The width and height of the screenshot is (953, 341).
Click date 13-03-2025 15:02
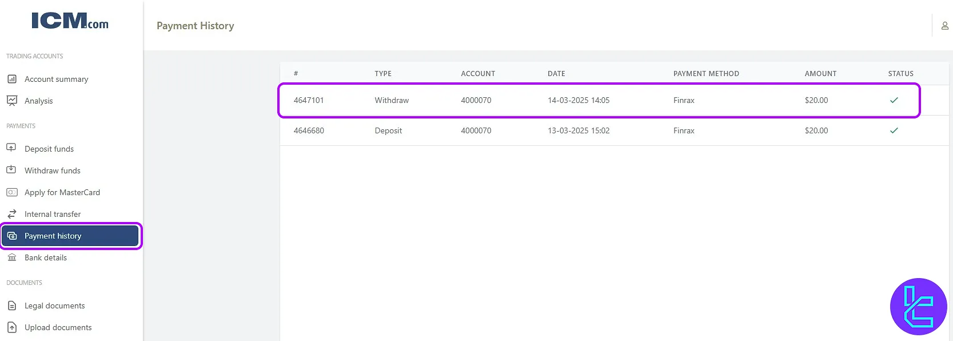[579, 130]
